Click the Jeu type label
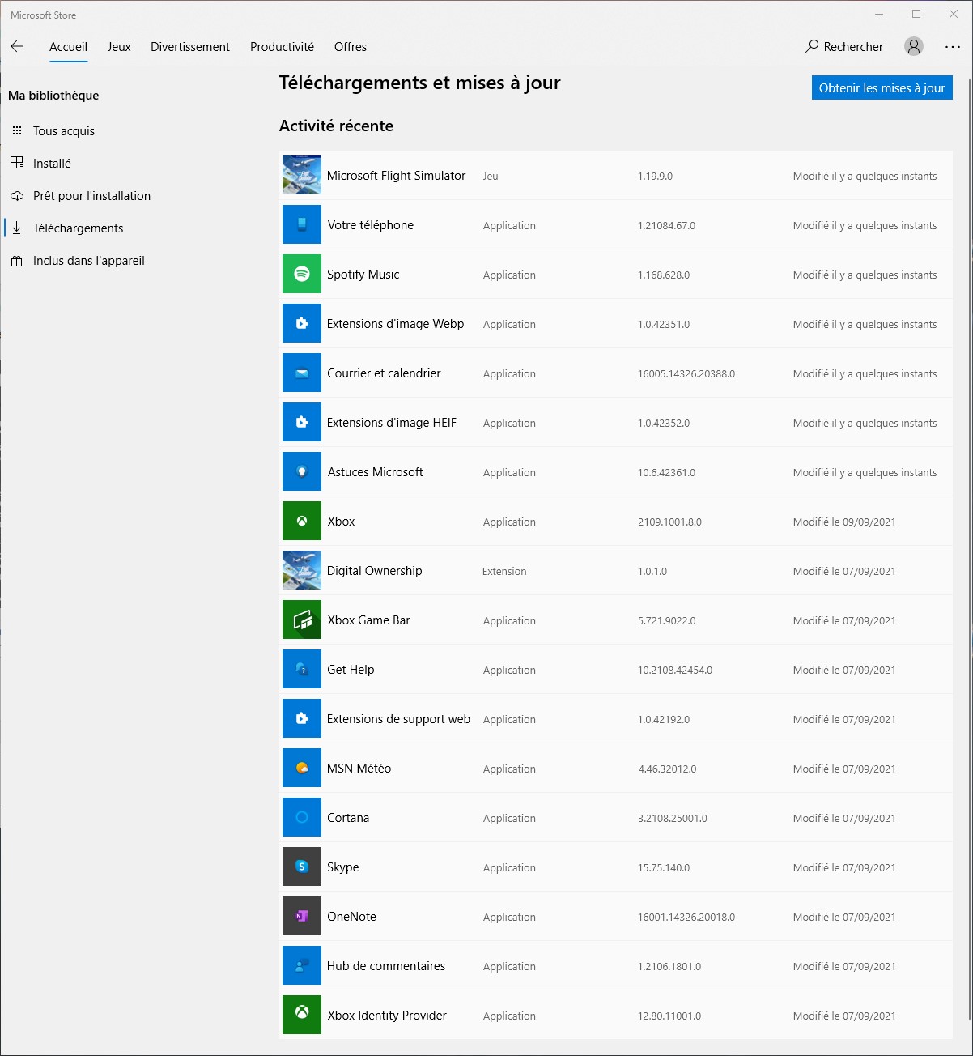The width and height of the screenshot is (973, 1056). 491,176
